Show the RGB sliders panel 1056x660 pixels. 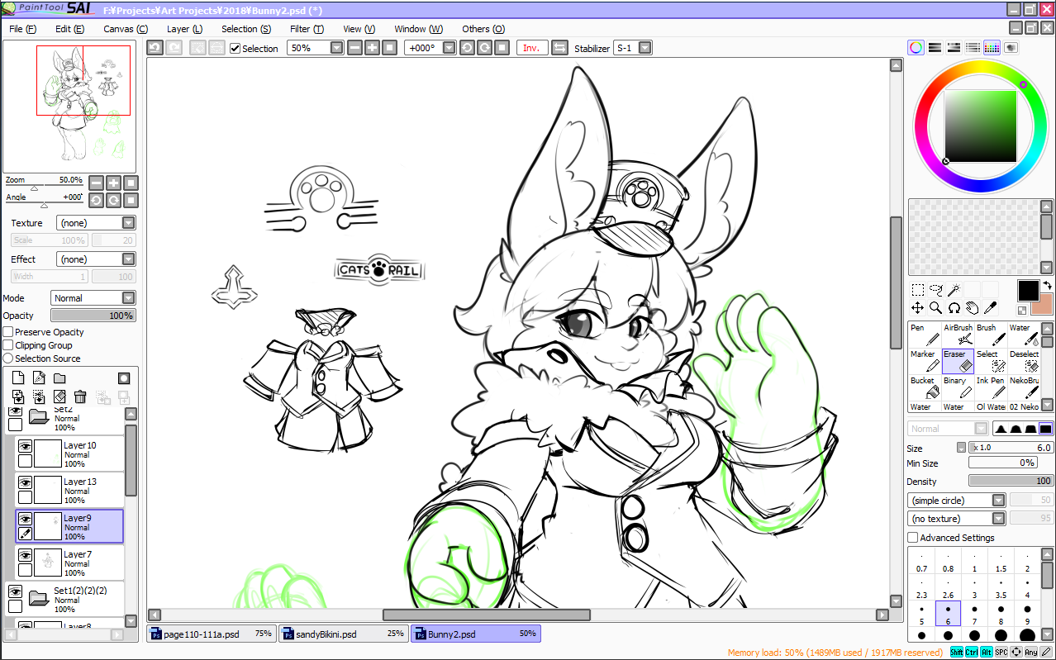[935, 48]
